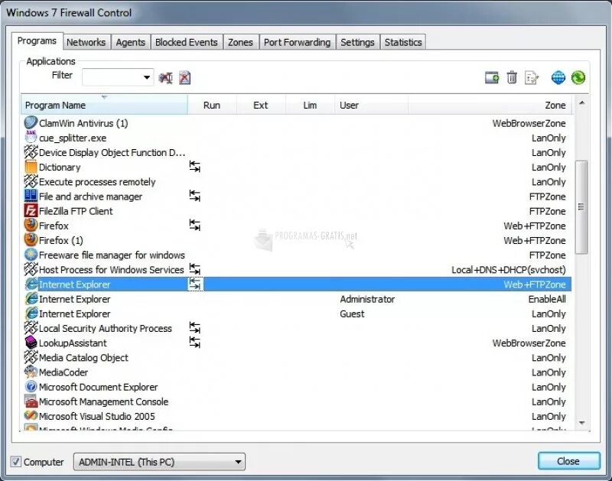Viewport: 612px width, 481px height.
Task: Click the Close button
Action: tap(568, 461)
